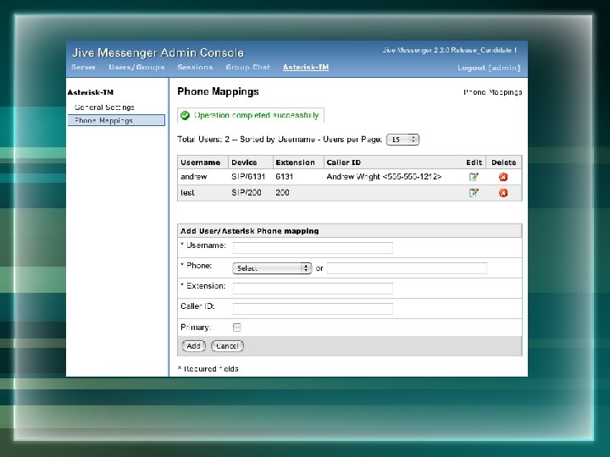Click the Asterisk-IM sidebar heading
Image resolution: width=610 pixels, height=457 pixels.
click(91, 92)
